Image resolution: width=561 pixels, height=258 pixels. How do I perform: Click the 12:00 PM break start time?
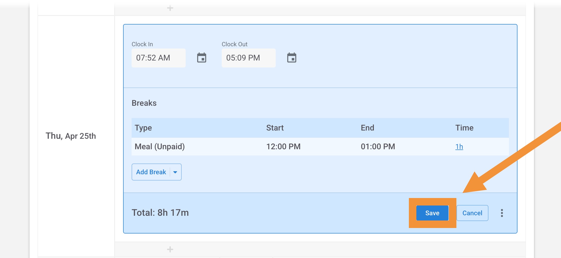(x=284, y=146)
